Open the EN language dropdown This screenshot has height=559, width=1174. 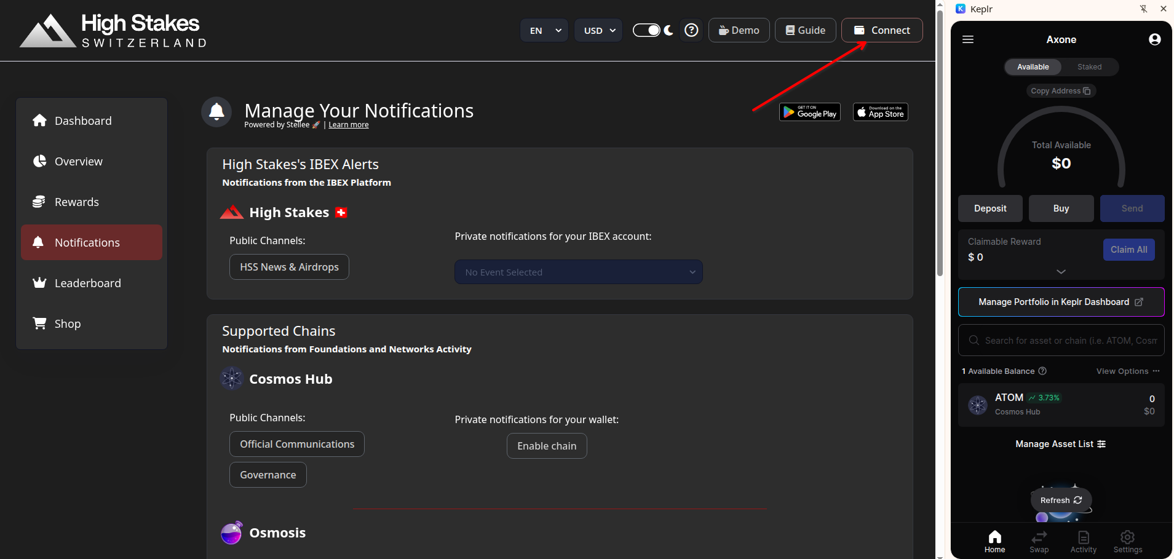tap(544, 30)
